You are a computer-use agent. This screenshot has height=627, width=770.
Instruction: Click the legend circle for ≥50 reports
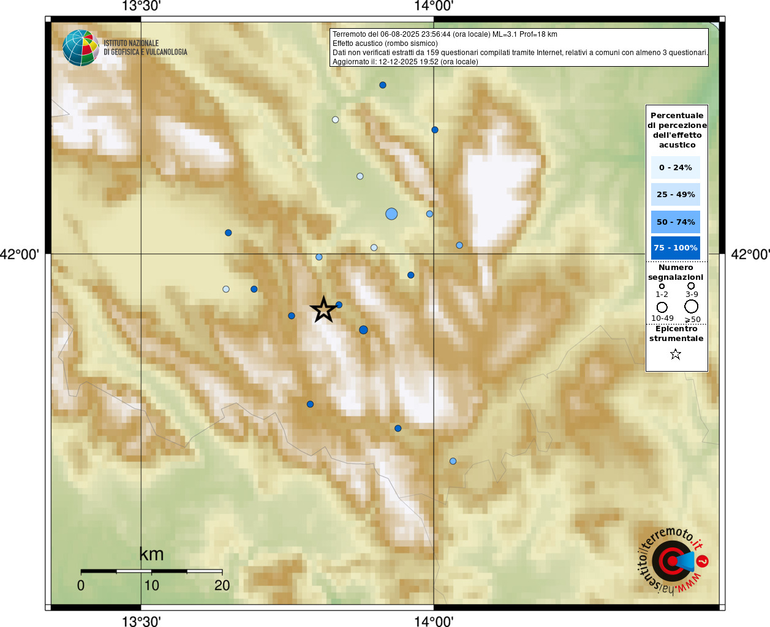[692, 306]
